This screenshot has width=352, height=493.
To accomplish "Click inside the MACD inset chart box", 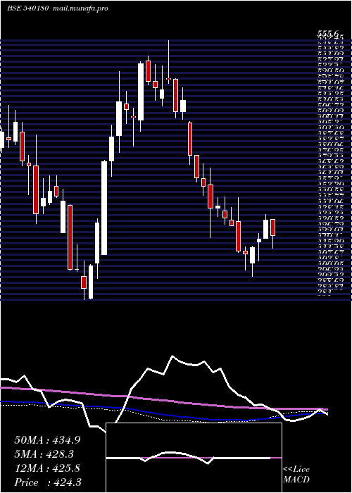I will pyautogui.click(x=194, y=458).
